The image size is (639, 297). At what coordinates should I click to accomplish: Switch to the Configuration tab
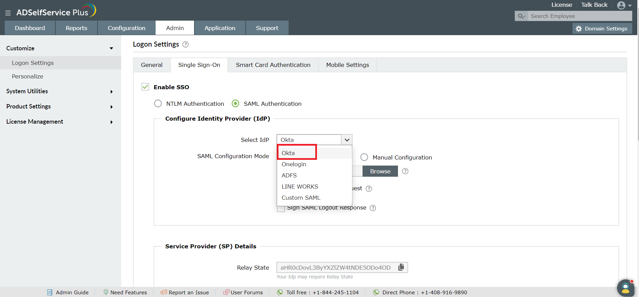127,28
